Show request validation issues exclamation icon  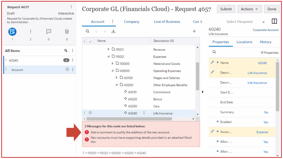click(x=30, y=32)
